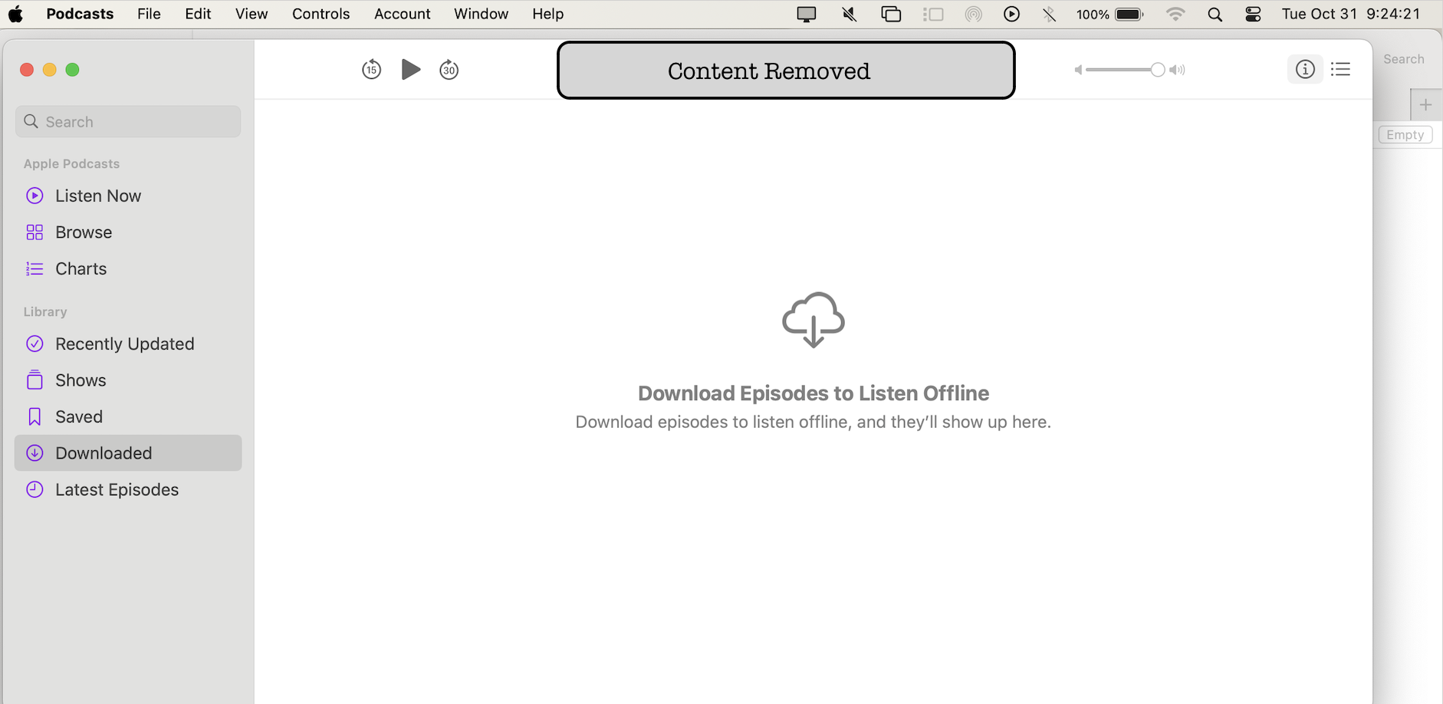Open Latest Episodes in the sidebar
Image resolution: width=1443 pixels, height=704 pixels.
pyautogui.click(x=117, y=489)
